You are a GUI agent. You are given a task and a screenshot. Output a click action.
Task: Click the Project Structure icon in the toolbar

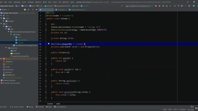tap(194, 6)
